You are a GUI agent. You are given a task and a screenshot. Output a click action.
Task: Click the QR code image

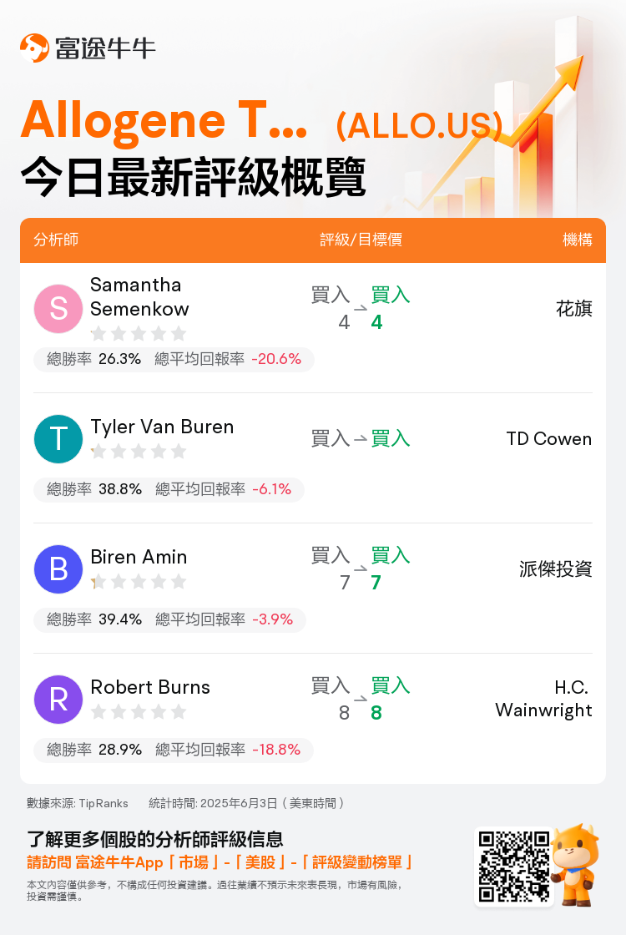(x=514, y=867)
